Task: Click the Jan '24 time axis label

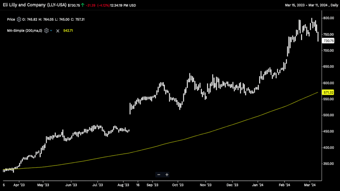Action: 258,185
